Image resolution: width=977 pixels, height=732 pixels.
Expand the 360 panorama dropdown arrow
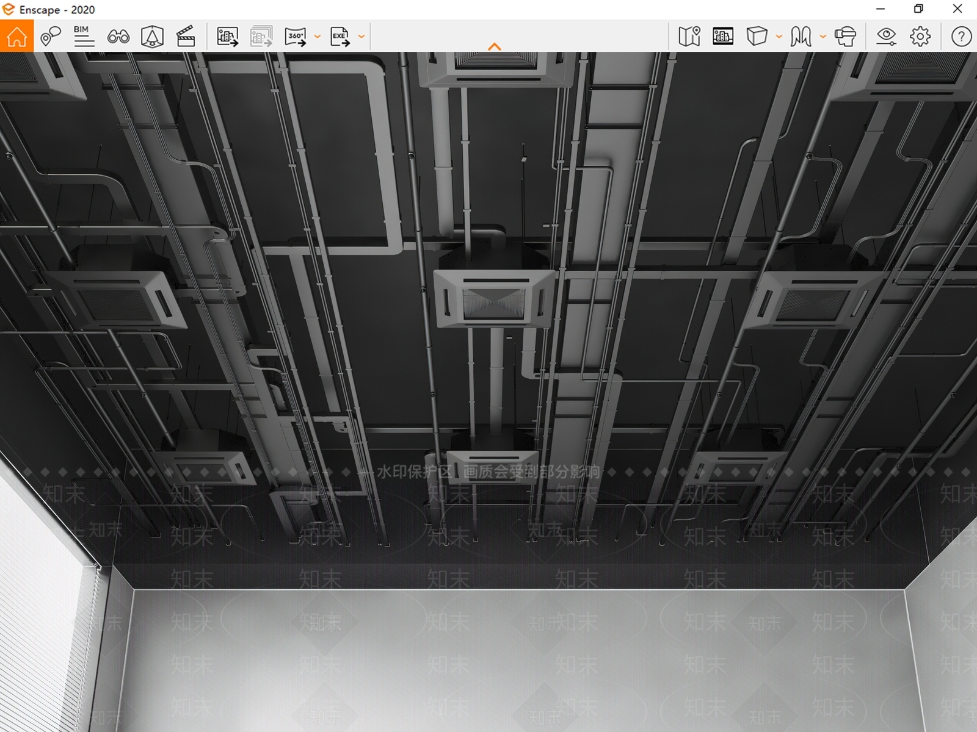tap(318, 37)
